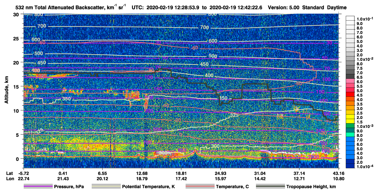376x193 pixels.
Task: Click the '325' potential temperature contour label
Action: 234,115
